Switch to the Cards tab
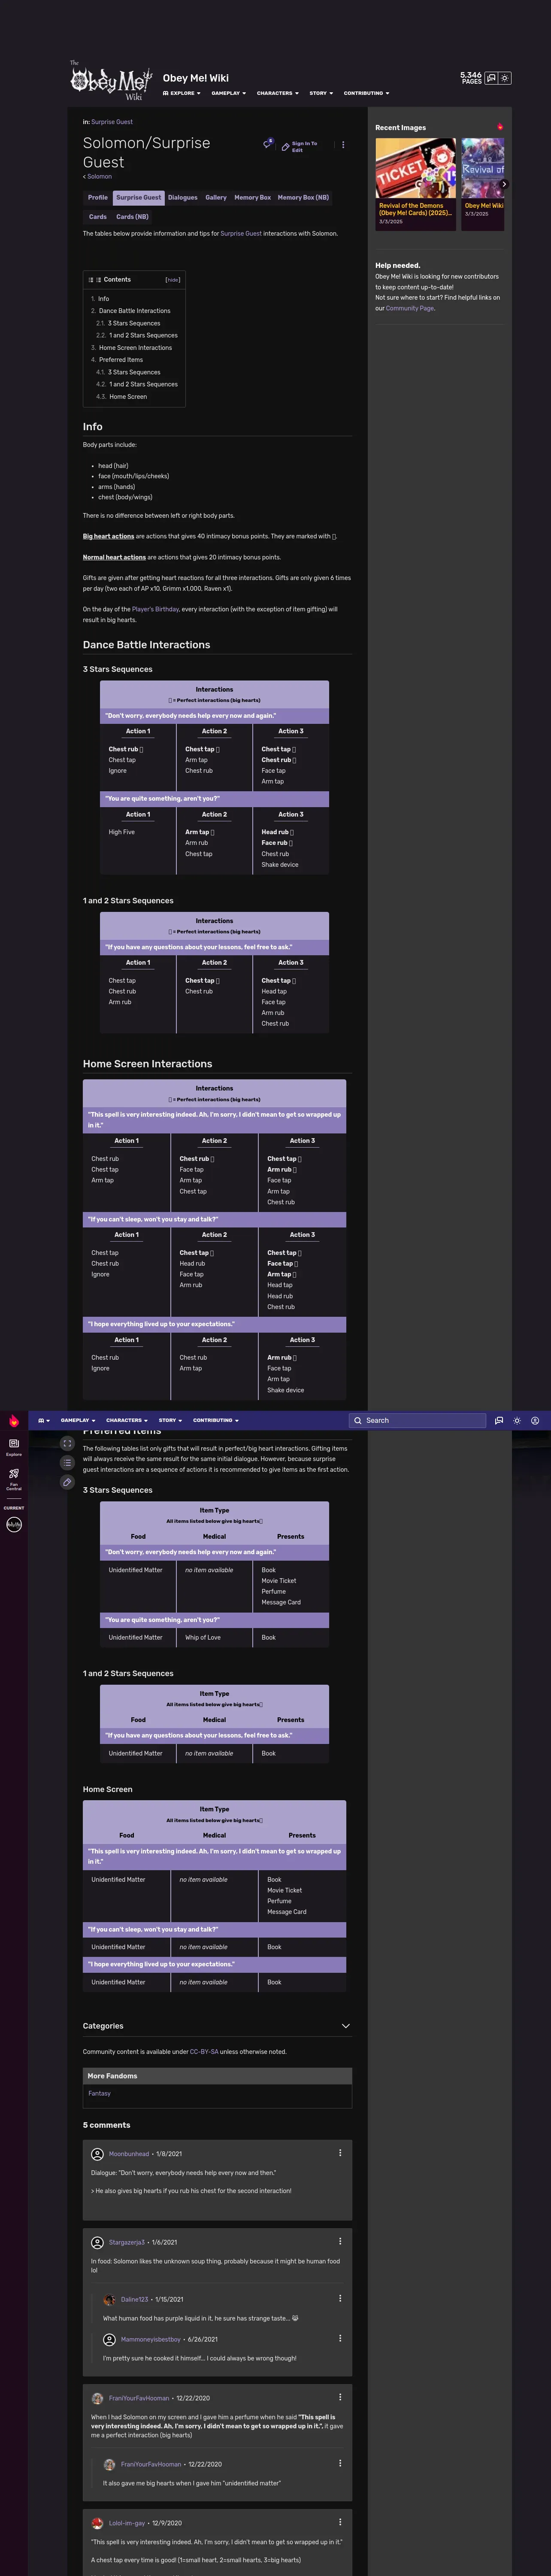 (97, 216)
